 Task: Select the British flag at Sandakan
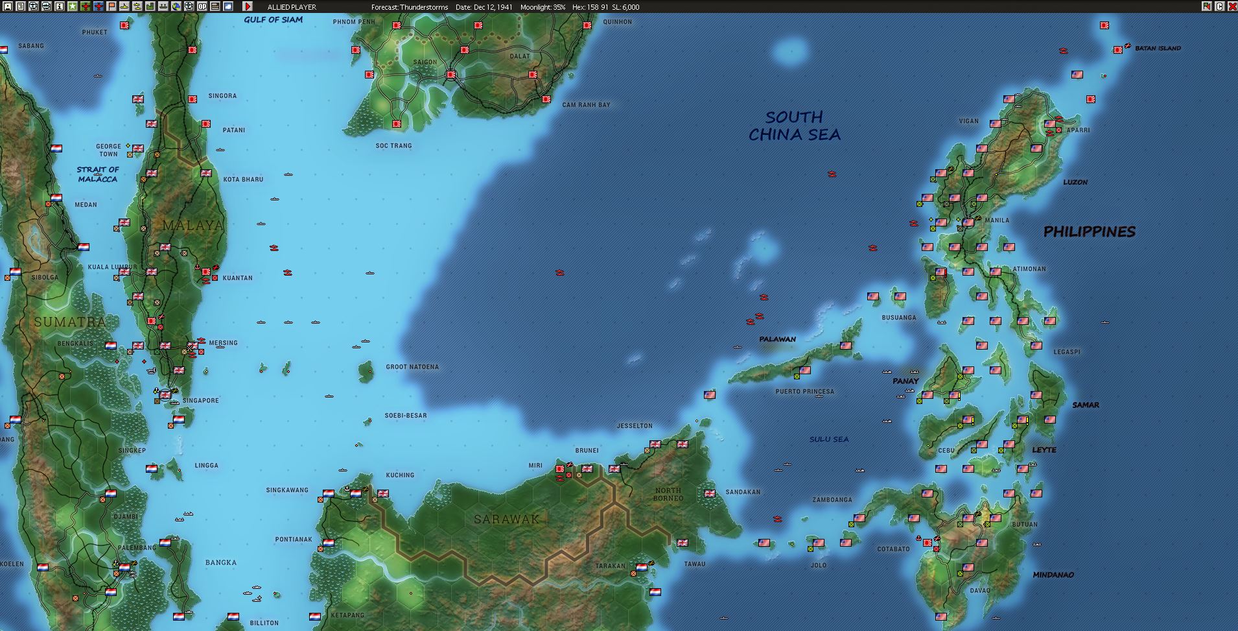710,494
